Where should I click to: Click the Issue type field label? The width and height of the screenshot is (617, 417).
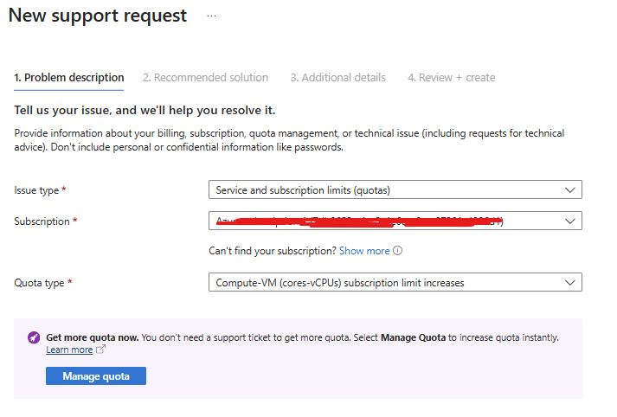click(x=38, y=189)
